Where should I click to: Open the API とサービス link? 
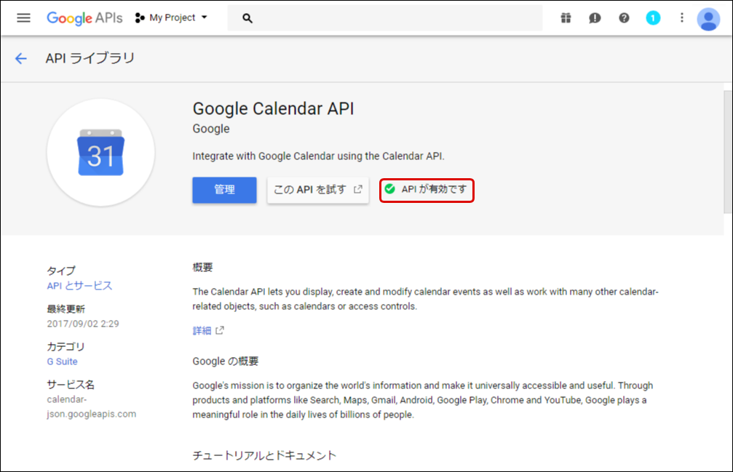(79, 286)
